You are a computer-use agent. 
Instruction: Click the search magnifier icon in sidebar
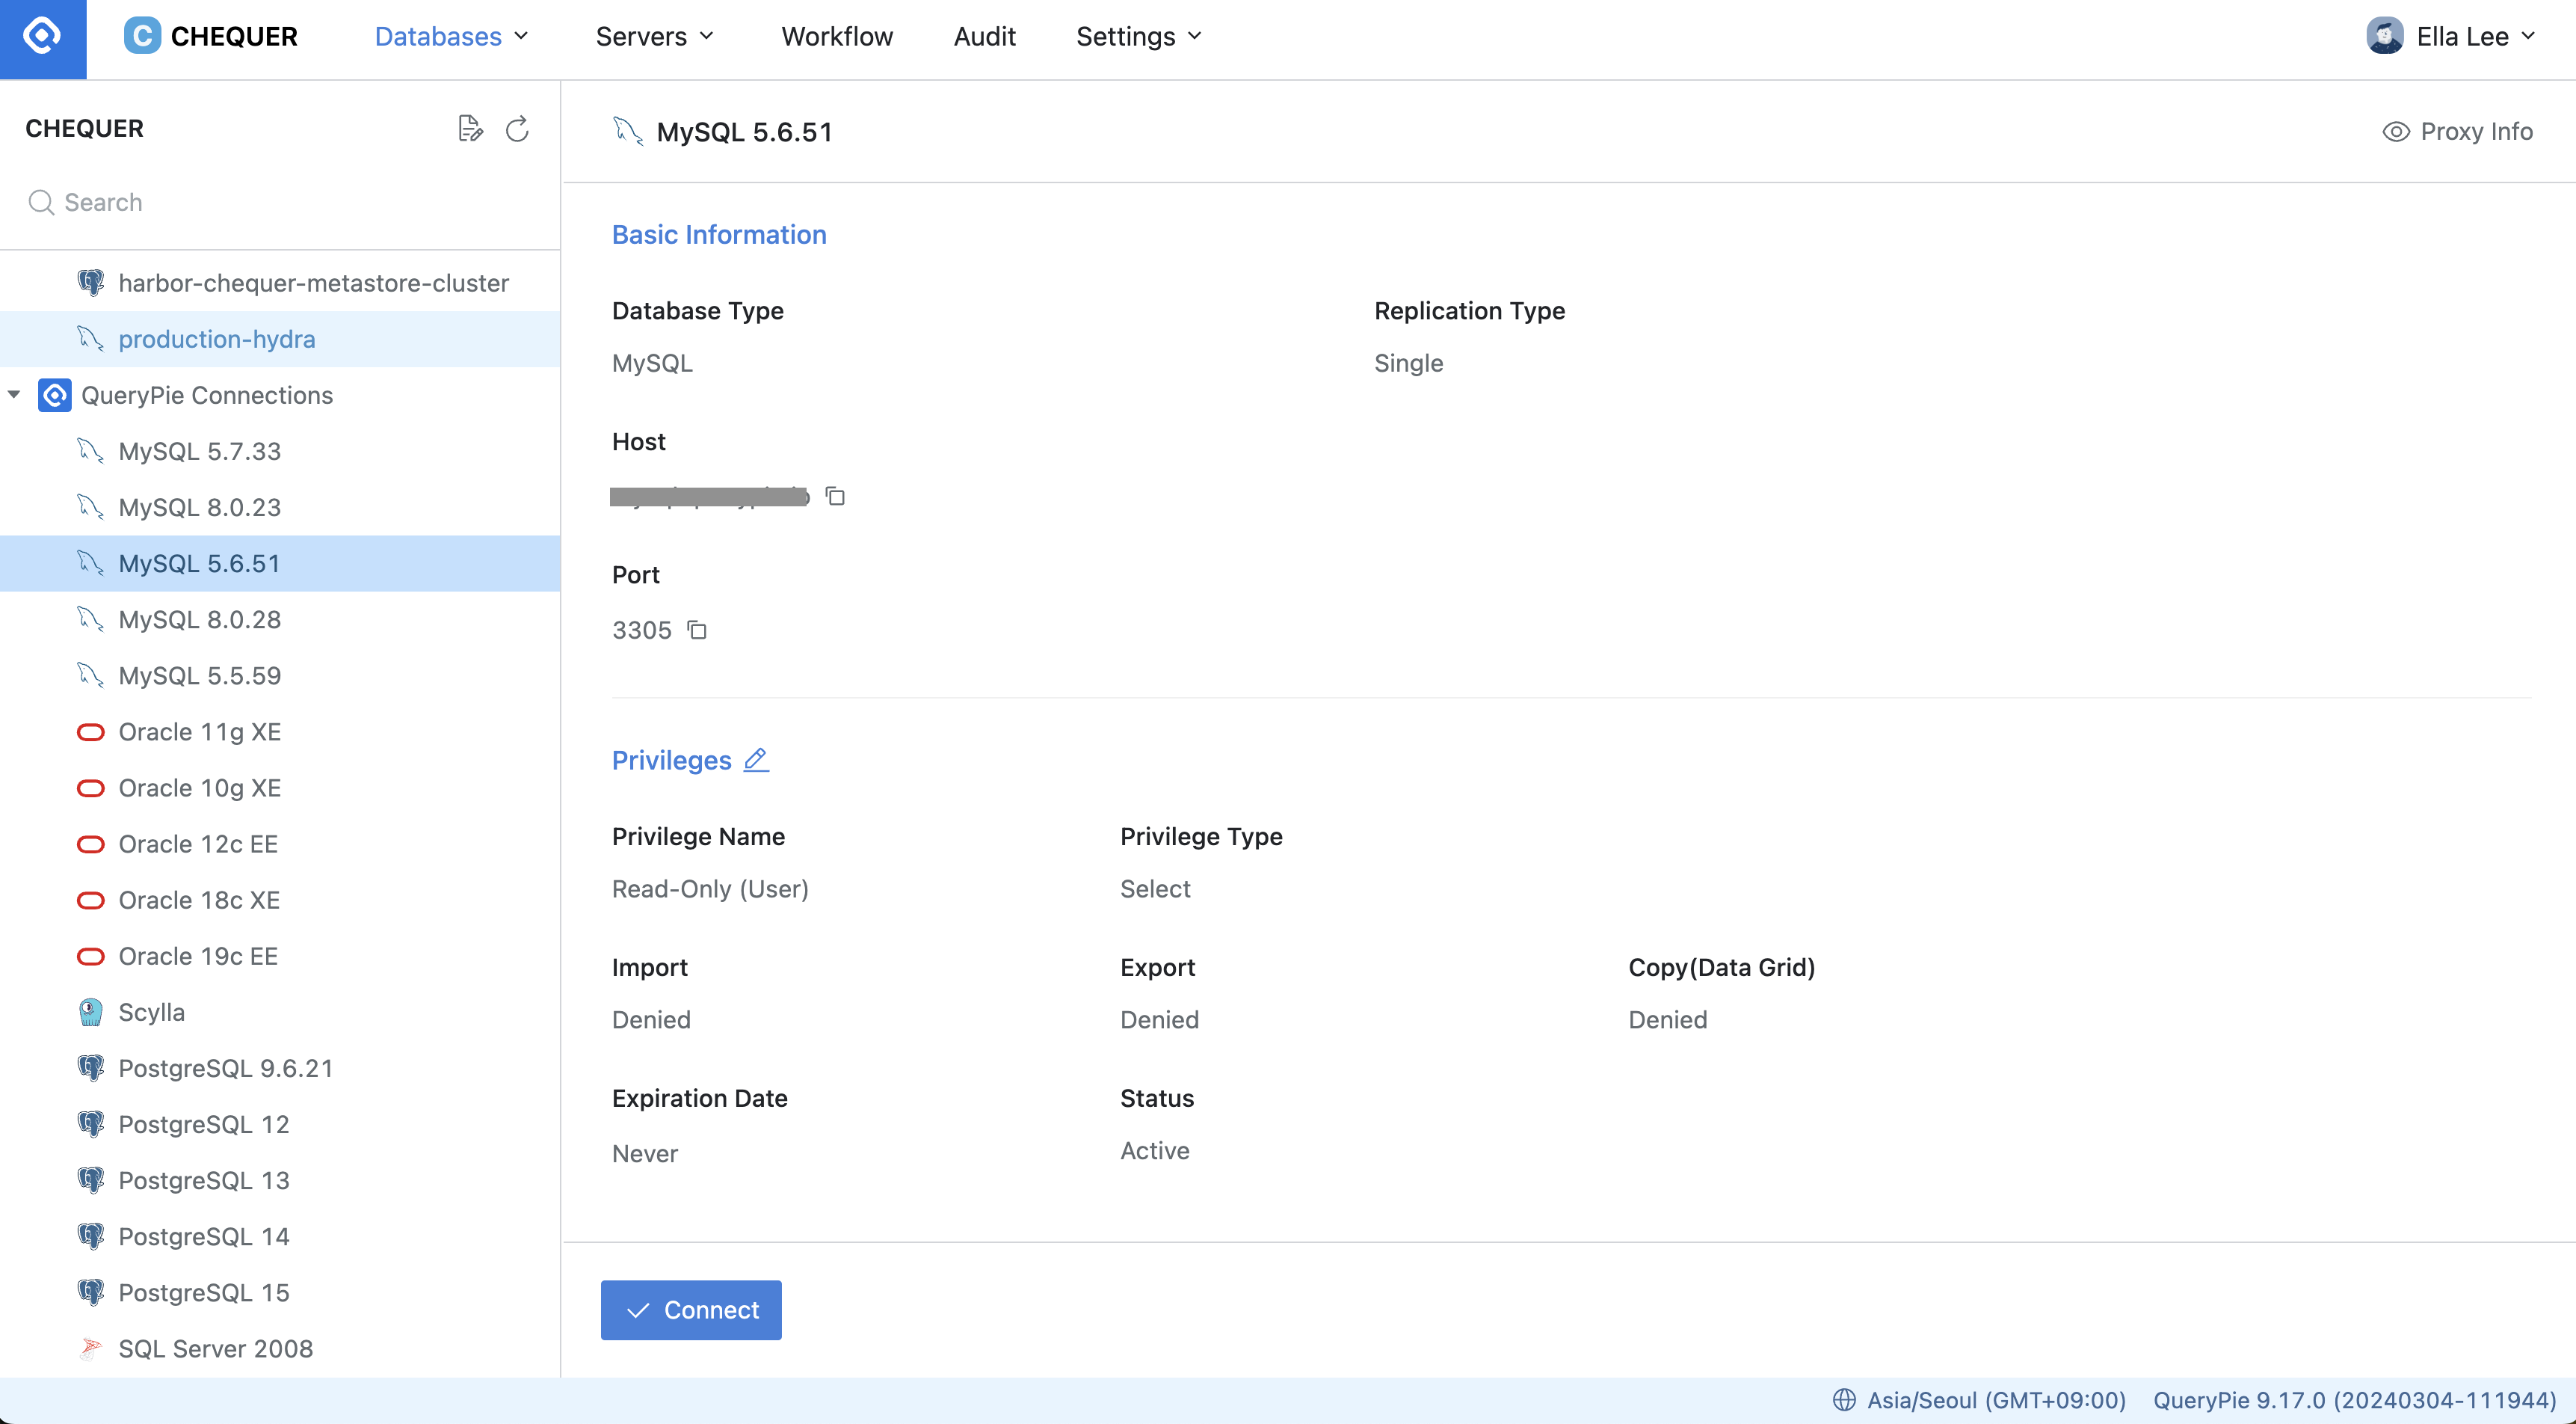point(41,202)
